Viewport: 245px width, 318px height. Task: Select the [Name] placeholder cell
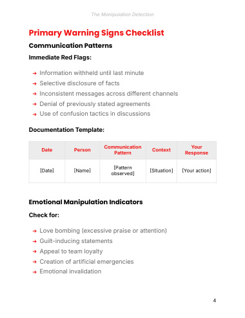point(83,171)
